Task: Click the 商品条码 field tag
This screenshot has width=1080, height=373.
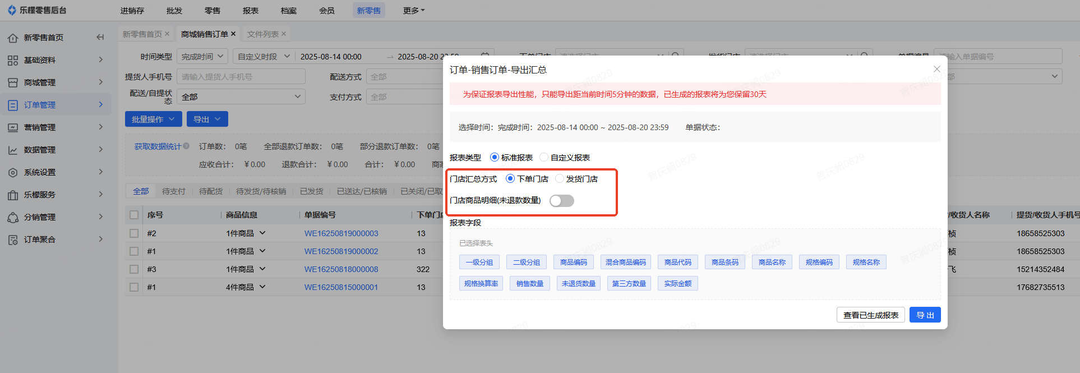Action: pyautogui.click(x=725, y=262)
